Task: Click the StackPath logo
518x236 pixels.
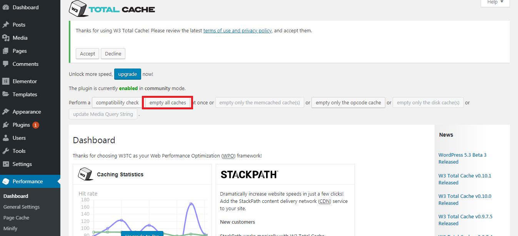Action: [250, 174]
